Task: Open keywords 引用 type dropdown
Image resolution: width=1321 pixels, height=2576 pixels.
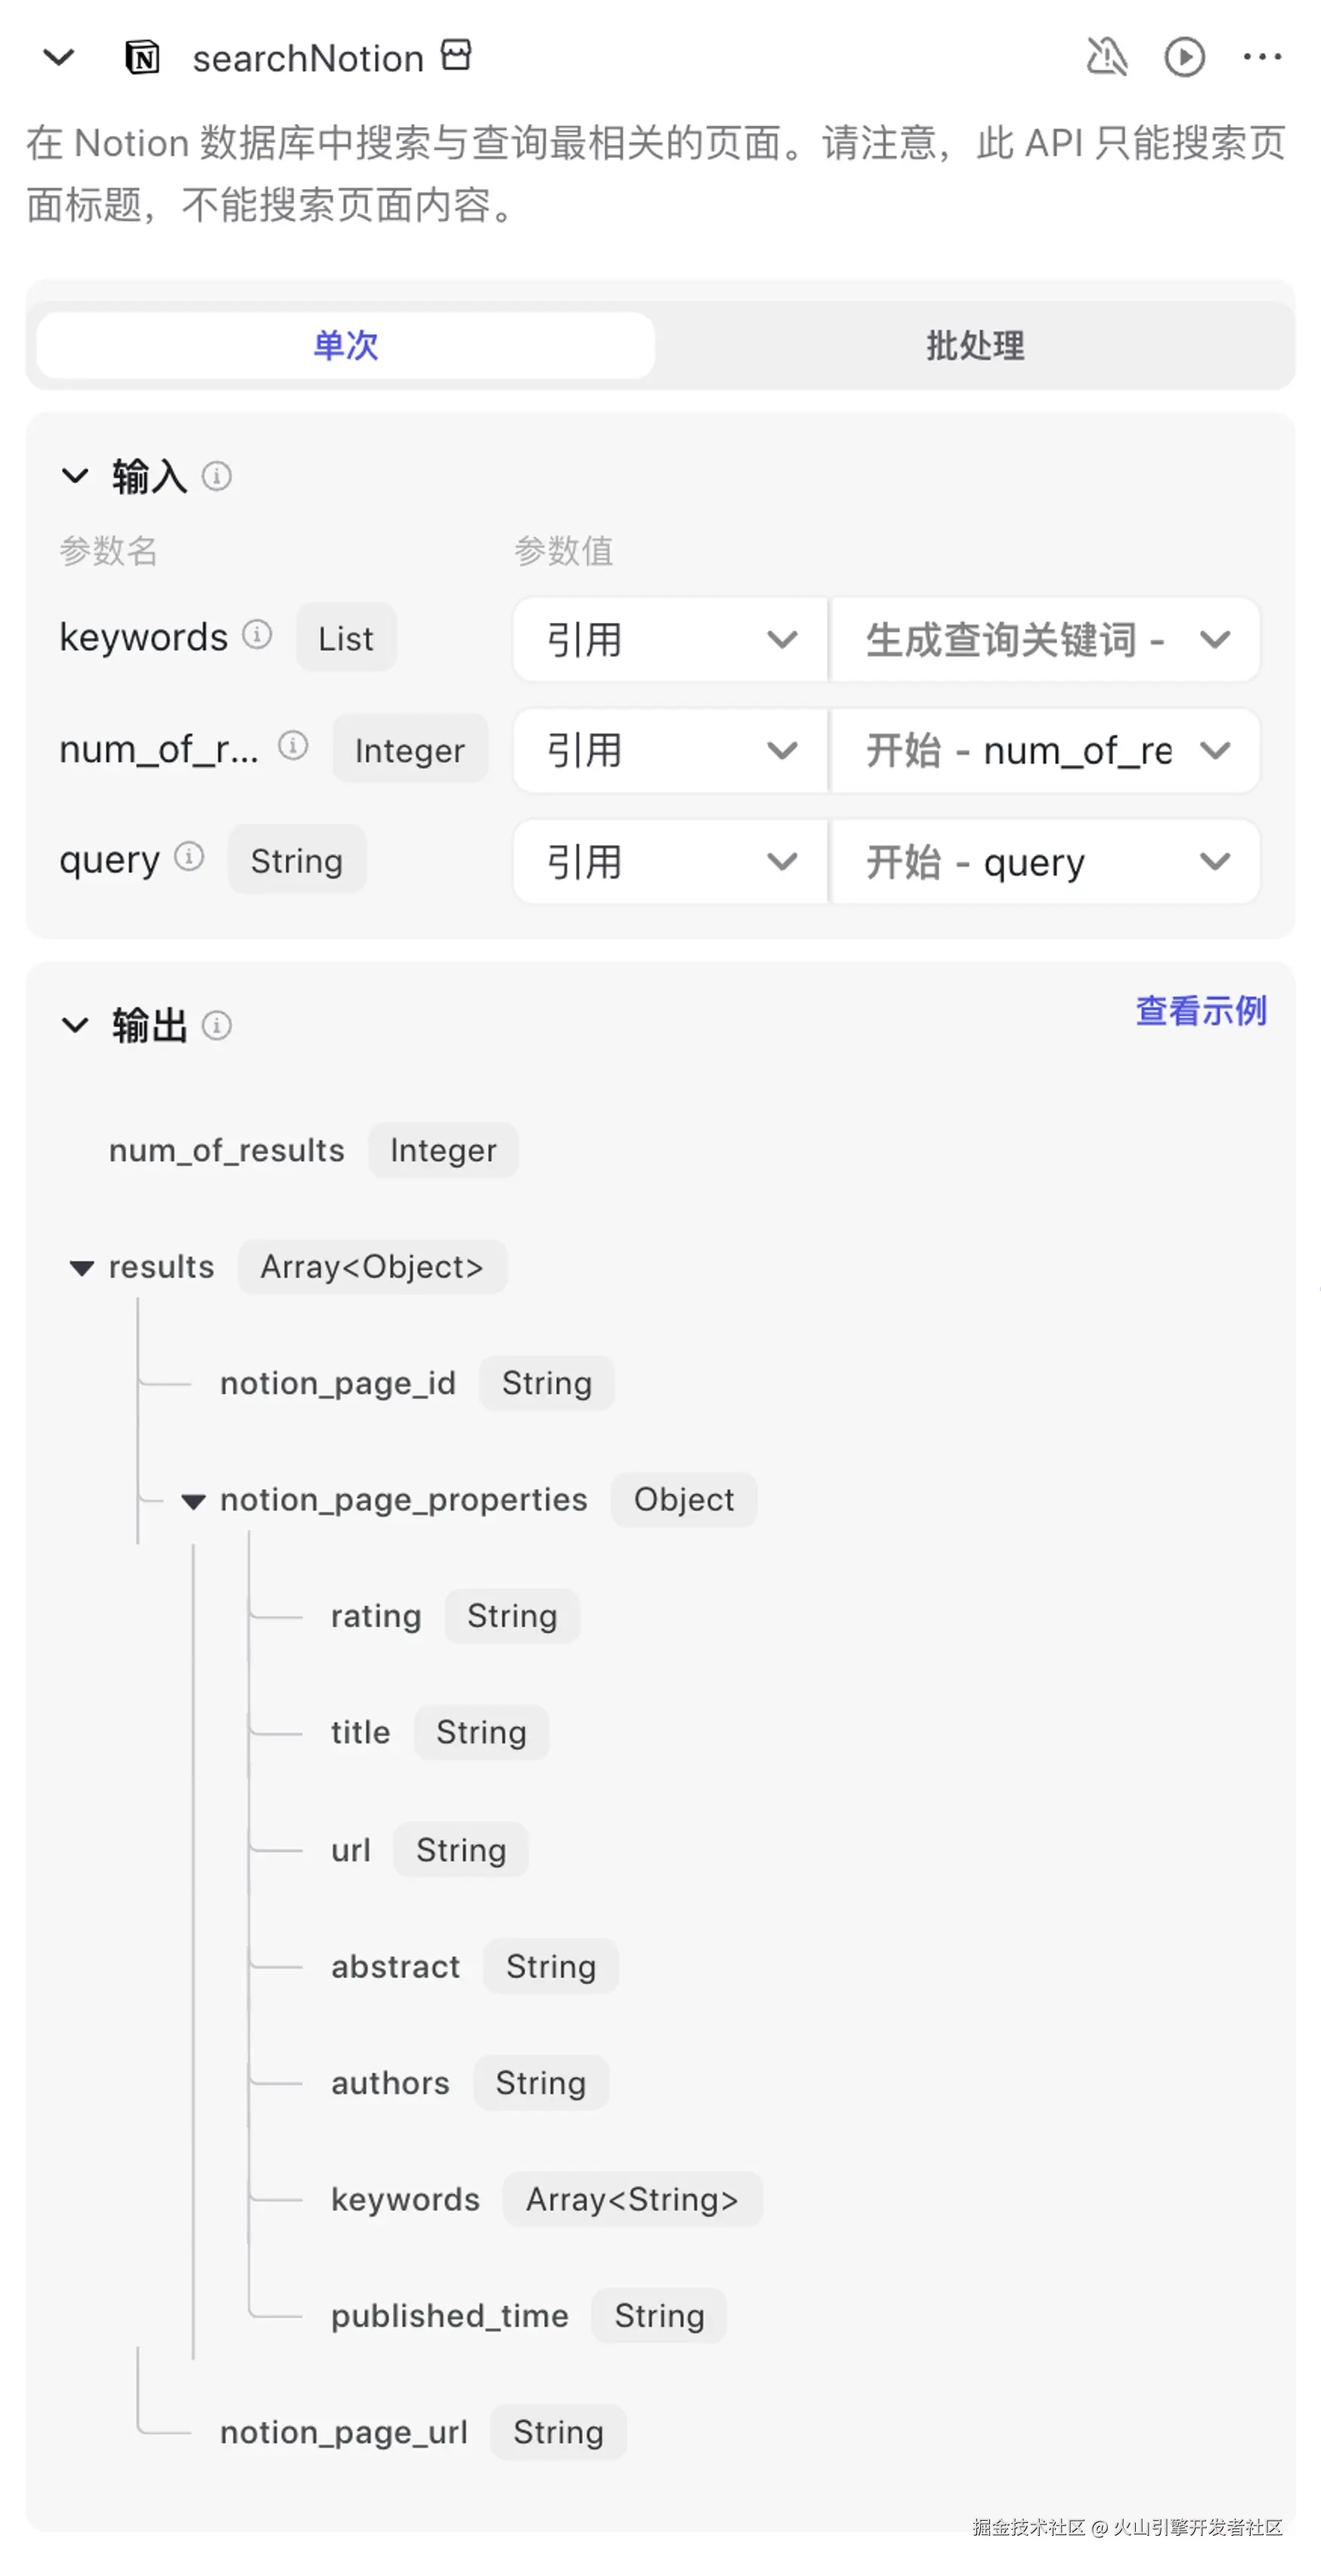Action: tap(670, 639)
